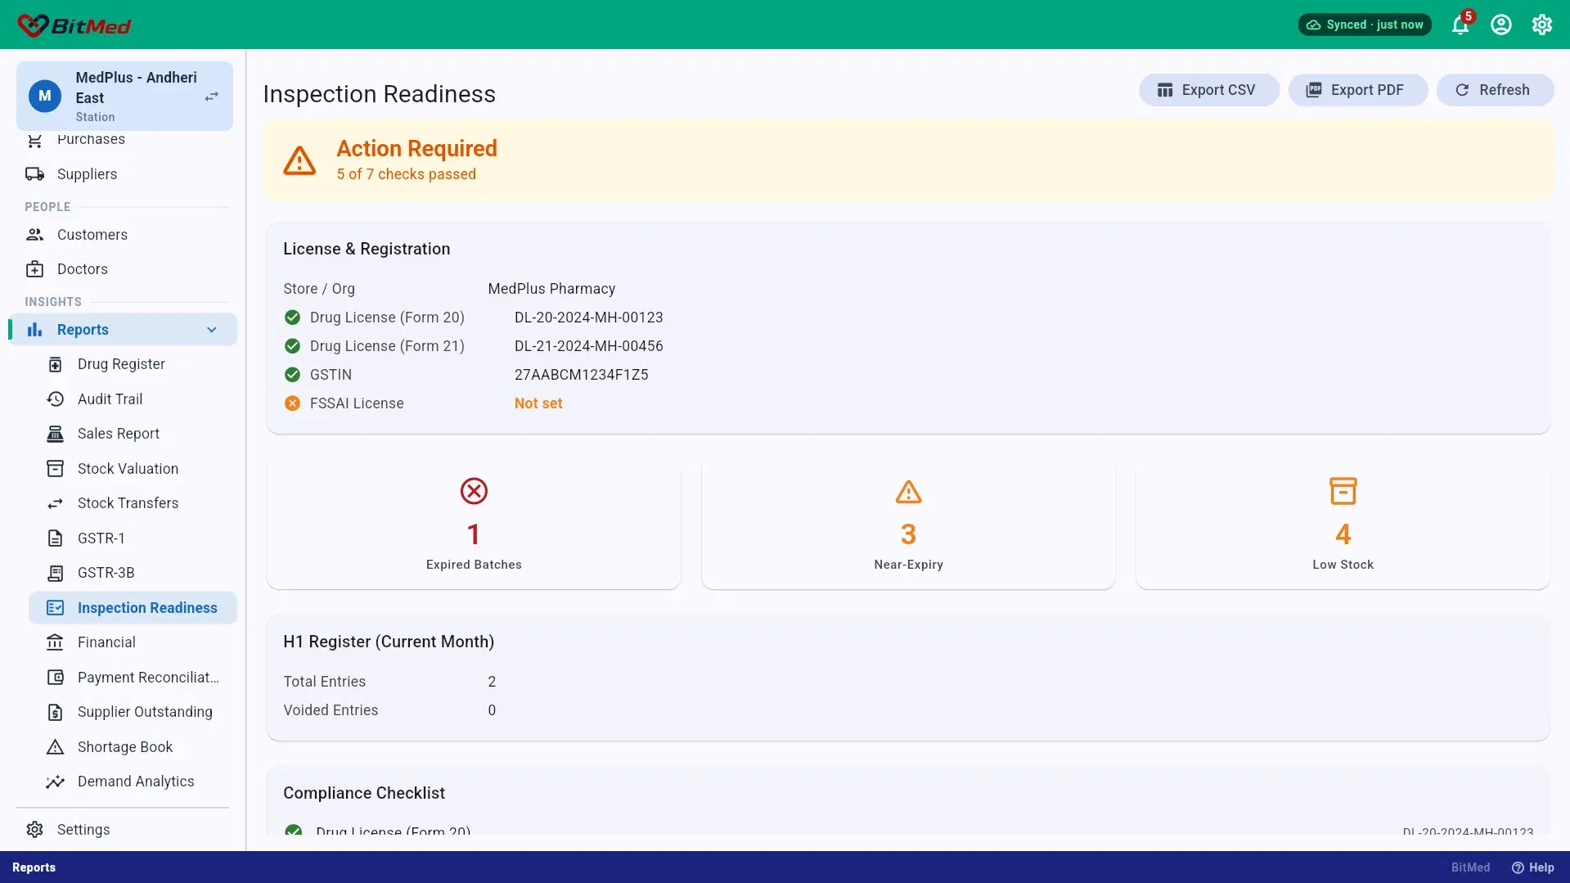Click the sidebar Settings gear icon
Screen dimensions: 1570x883
click(x=34, y=830)
